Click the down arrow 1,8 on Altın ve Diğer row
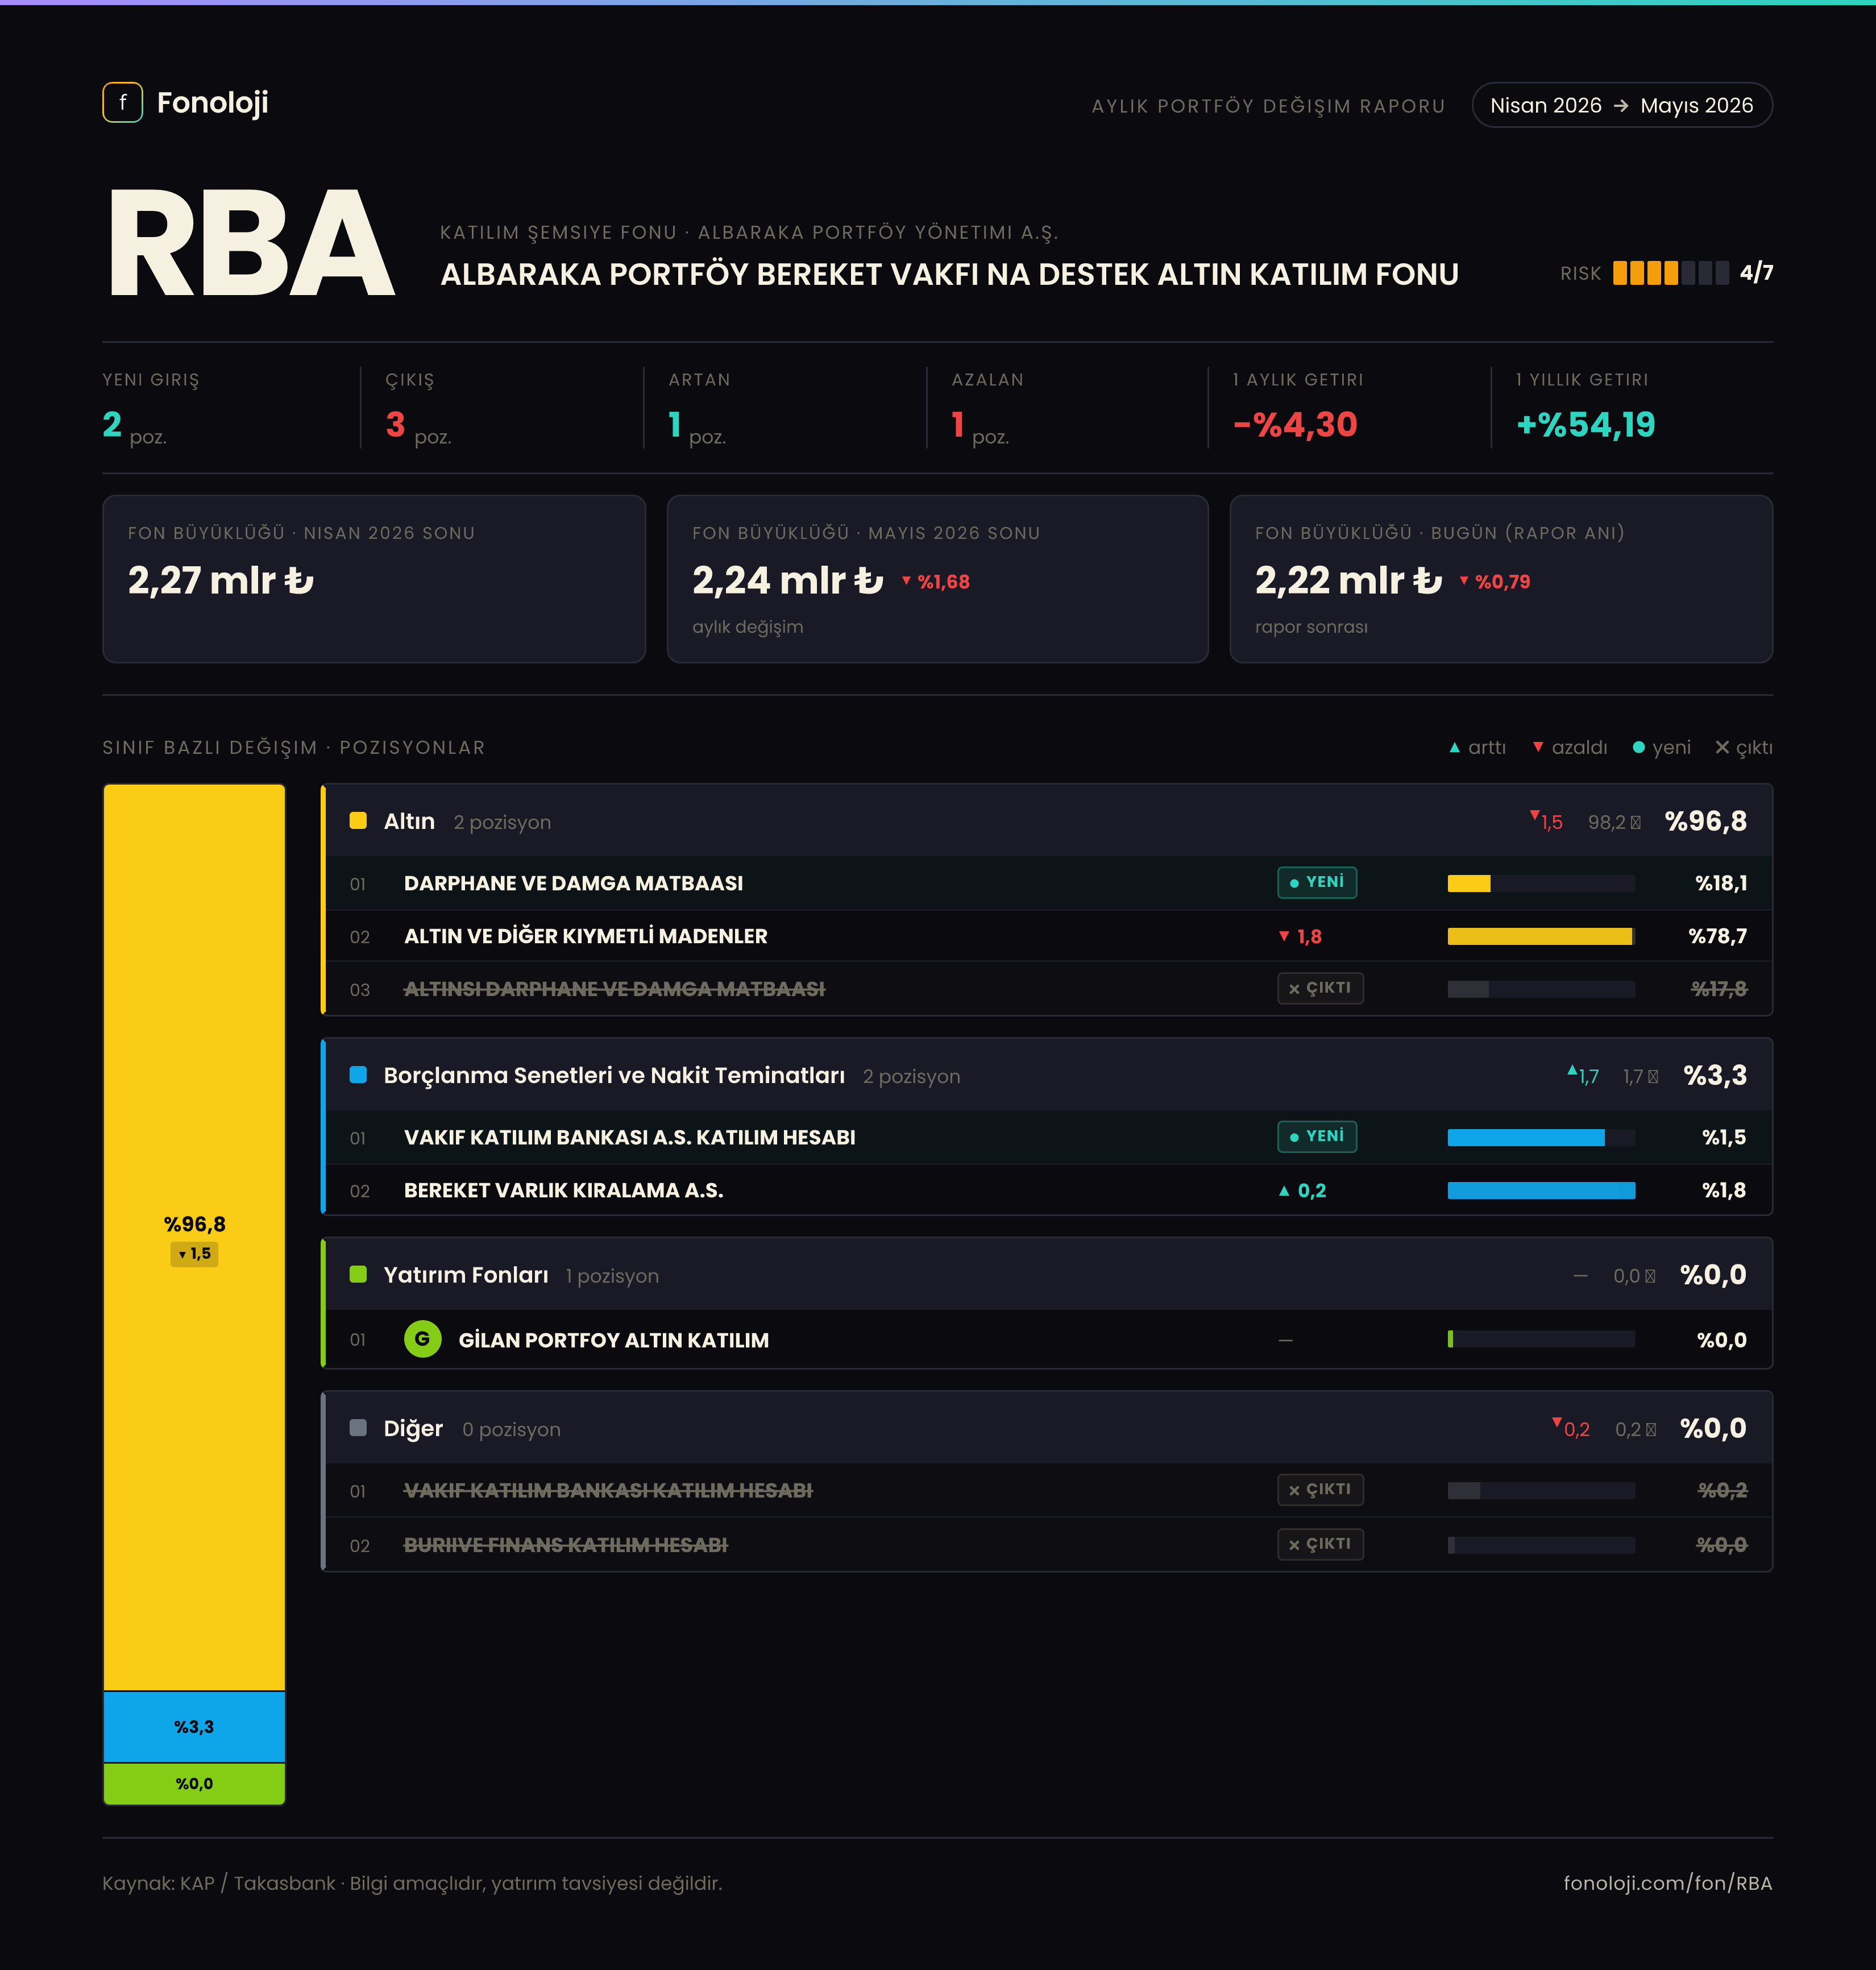This screenshot has width=1876, height=1970. [x=1300, y=936]
